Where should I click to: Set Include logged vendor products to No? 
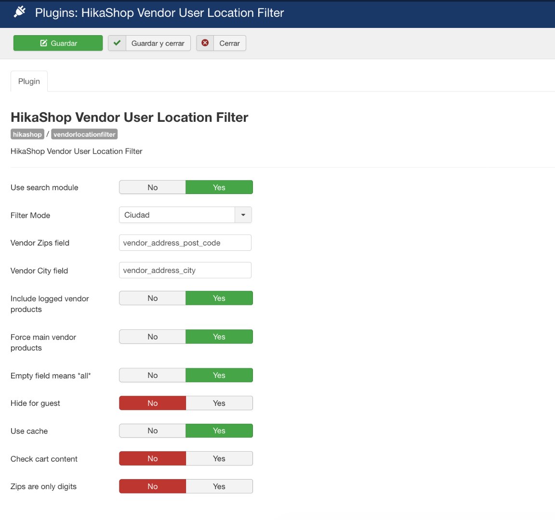point(153,298)
